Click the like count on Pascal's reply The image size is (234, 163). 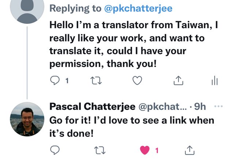click(157, 150)
